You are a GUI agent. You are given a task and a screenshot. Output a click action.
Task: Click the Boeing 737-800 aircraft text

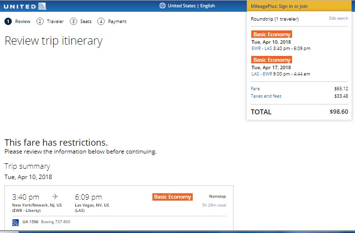(x=56, y=222)
